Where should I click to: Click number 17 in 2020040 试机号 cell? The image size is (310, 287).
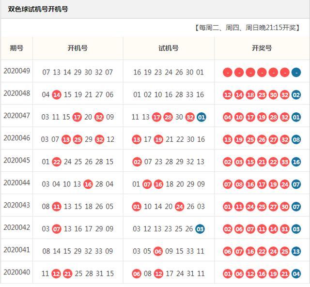tap(170, 273)
